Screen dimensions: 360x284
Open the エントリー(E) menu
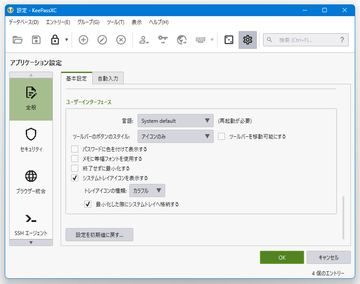[58, 22]
